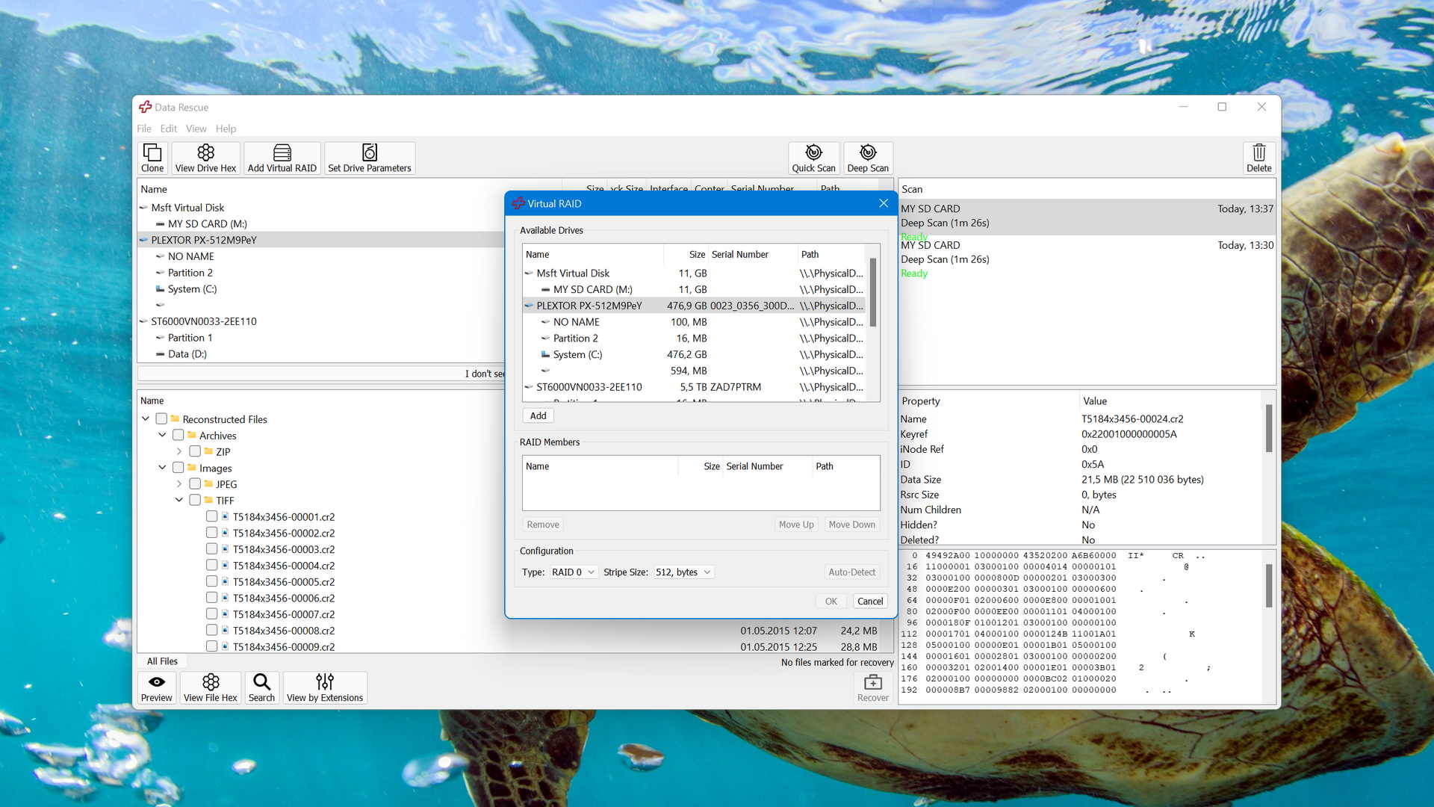Close the Virtual RAID dialog with X
1434x807 pixels.
pos(884,203)
